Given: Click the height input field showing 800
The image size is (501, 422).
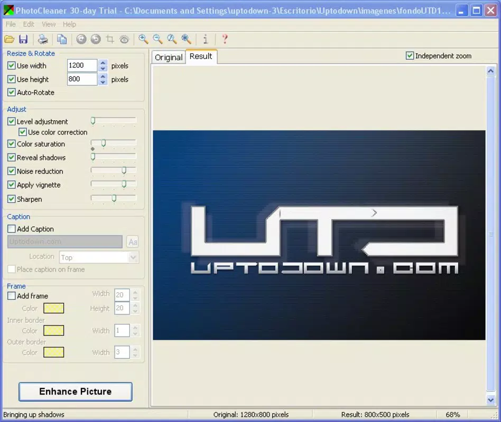Looking at the screenshot, I should pyautogui.click(x=82, y=79).
